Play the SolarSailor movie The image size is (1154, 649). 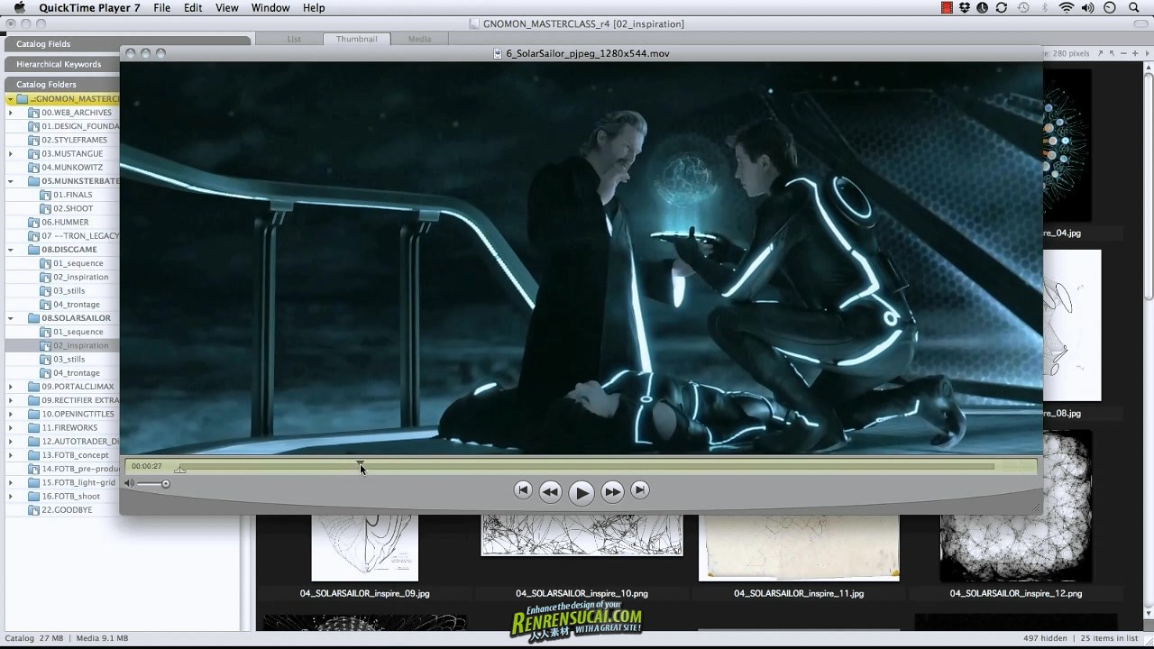pyautogui.click(x=582, y=492)
